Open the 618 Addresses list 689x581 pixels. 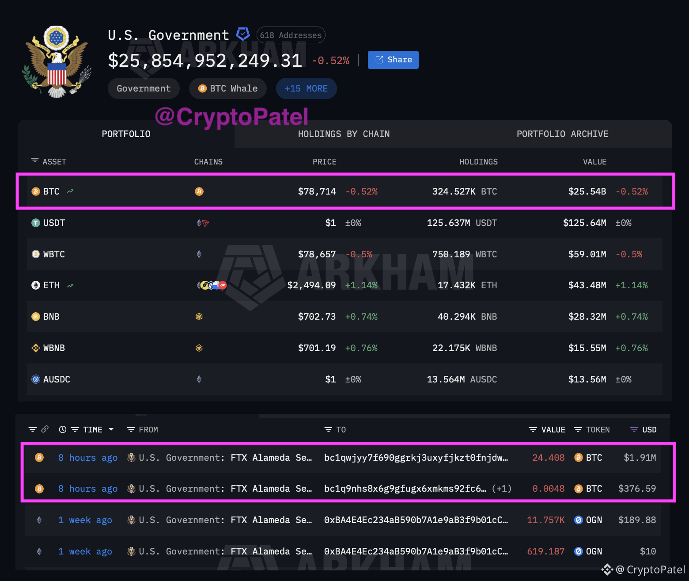pos(291,35)
